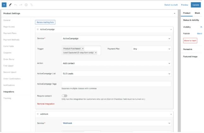
Task: Click the Renew mailing lists button
Action: pyautogui.click(x=45, y=22)
